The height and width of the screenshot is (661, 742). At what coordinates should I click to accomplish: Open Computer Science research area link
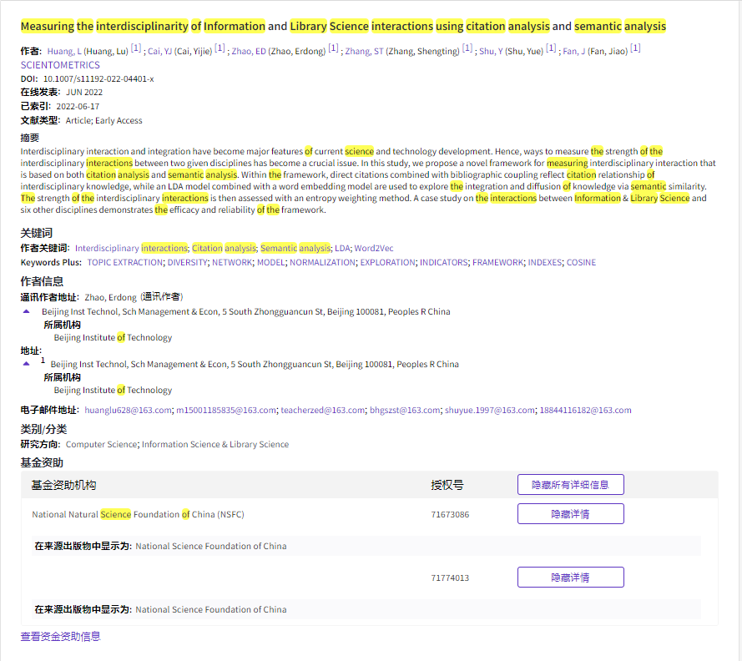102,445
